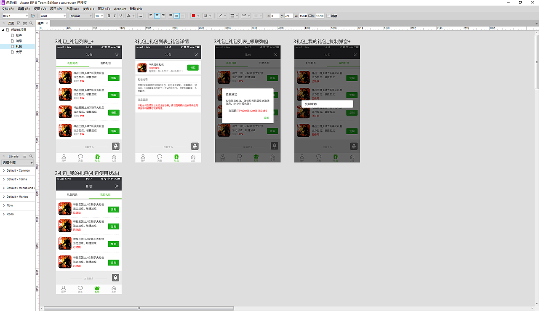The height and width of the screenshot is (311, 539).
Task: Collapse the Libraries panel using its corner arrow
Action: click(x=3, y=156)
